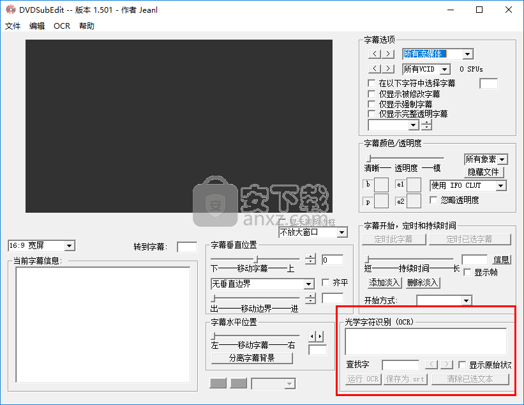Click the b color swatch
This screenshot has width=524, height=405.
(x=381, y=185)
